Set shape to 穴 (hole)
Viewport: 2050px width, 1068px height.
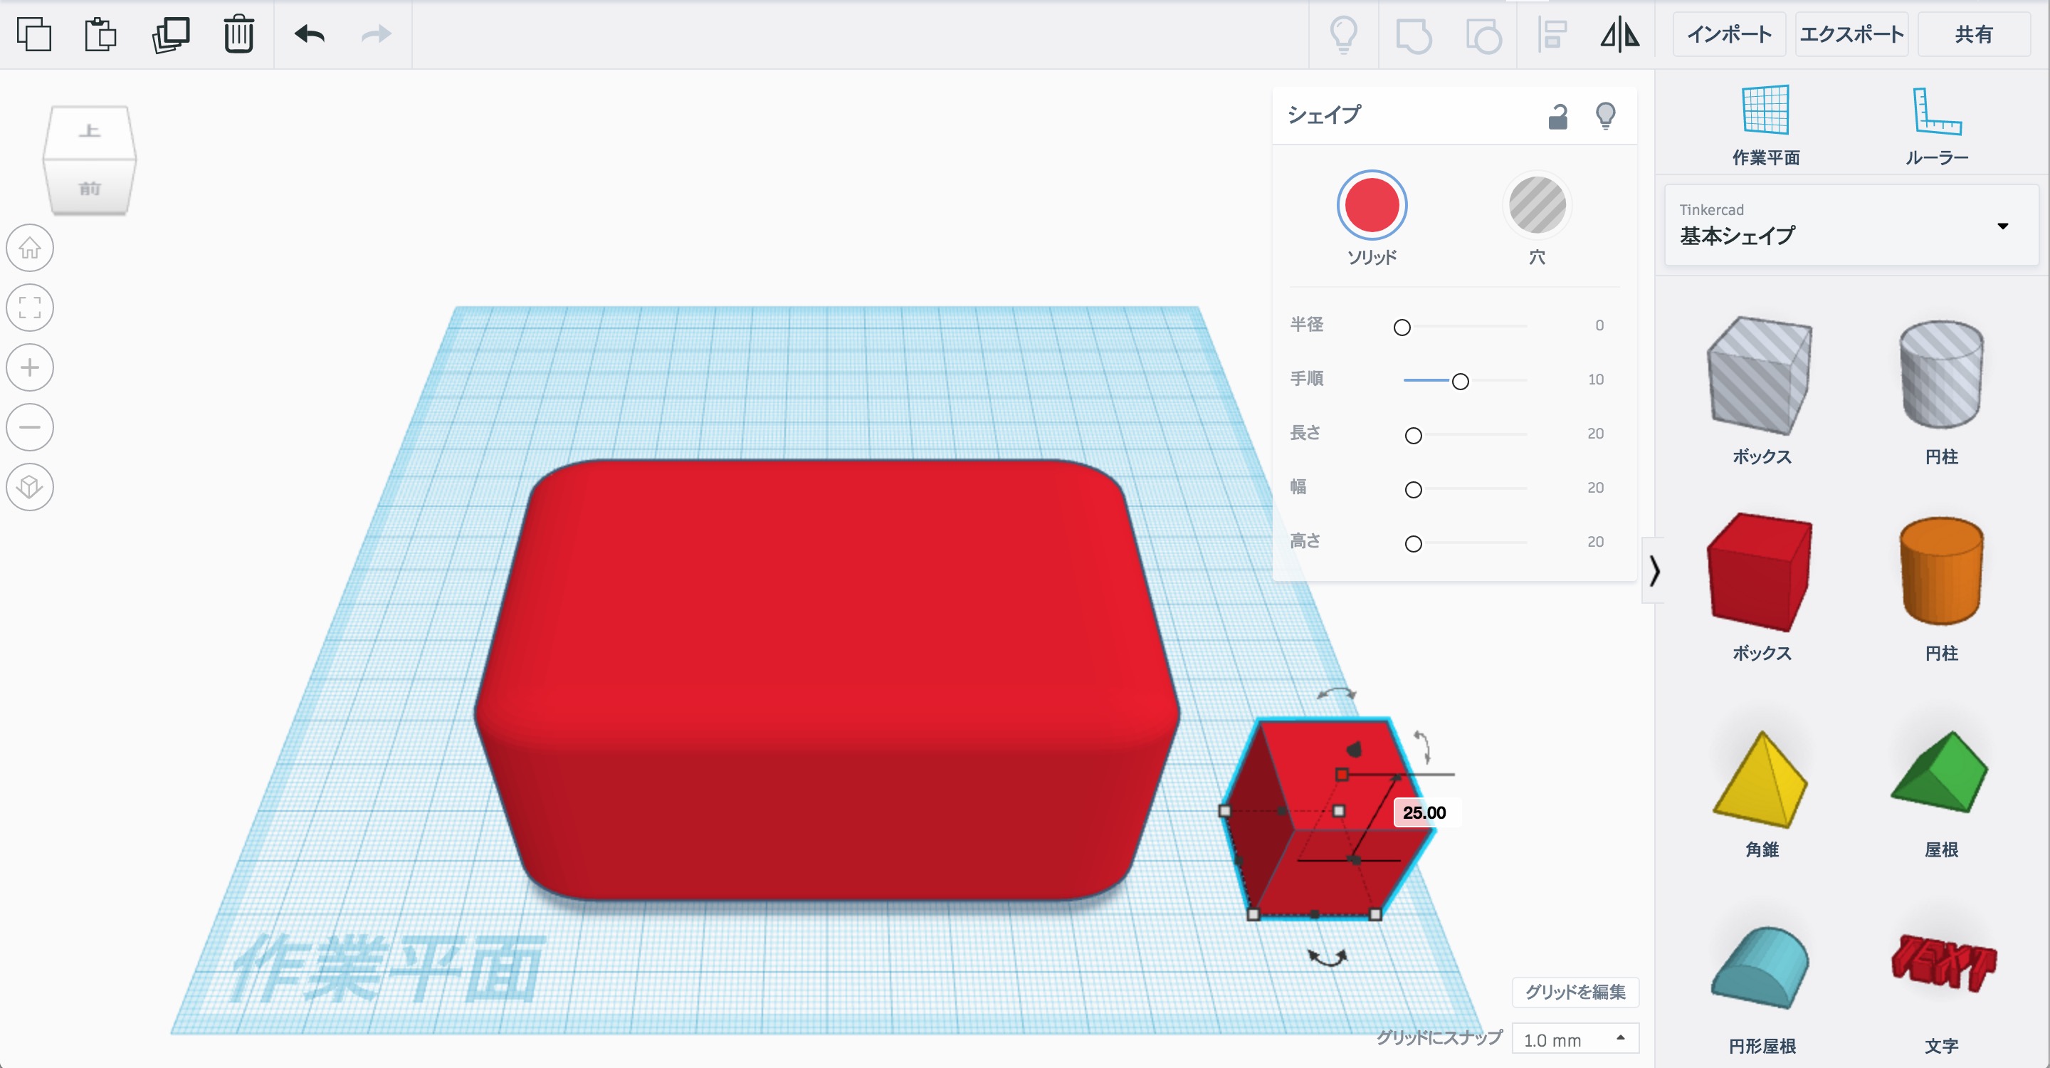pos(1537,205)
